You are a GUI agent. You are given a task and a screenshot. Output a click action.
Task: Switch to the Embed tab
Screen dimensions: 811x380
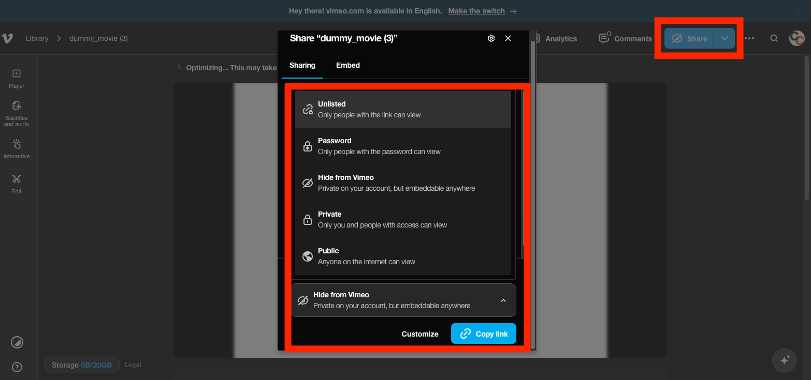347,65
